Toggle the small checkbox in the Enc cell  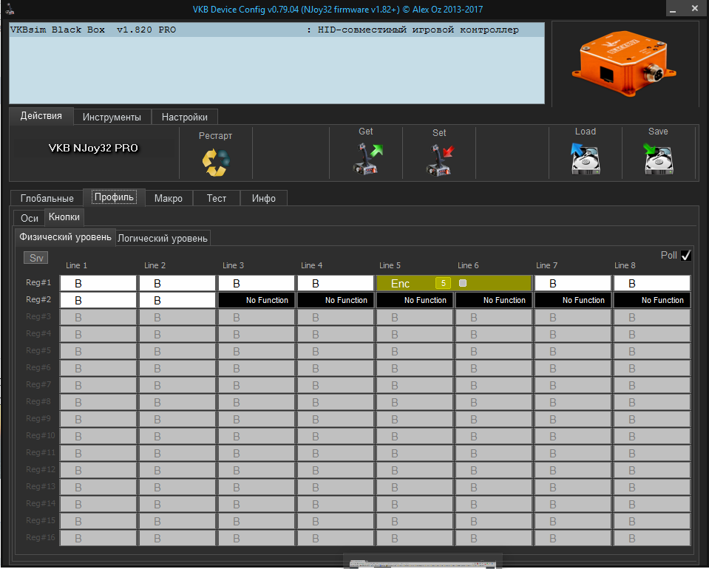point(463,283)
